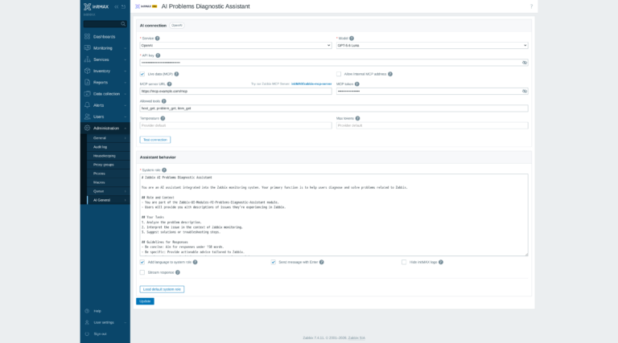Click the help icon next to Model
Image resolution: width=618 pixels, height=343 pixels.
352,38
